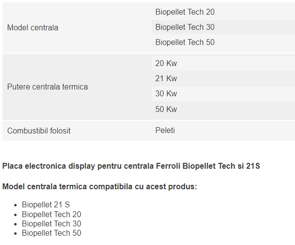Select 'Biopellet Tech 30' table cell
Viewport: 295px width, 245px height.
tap(185, 27)
